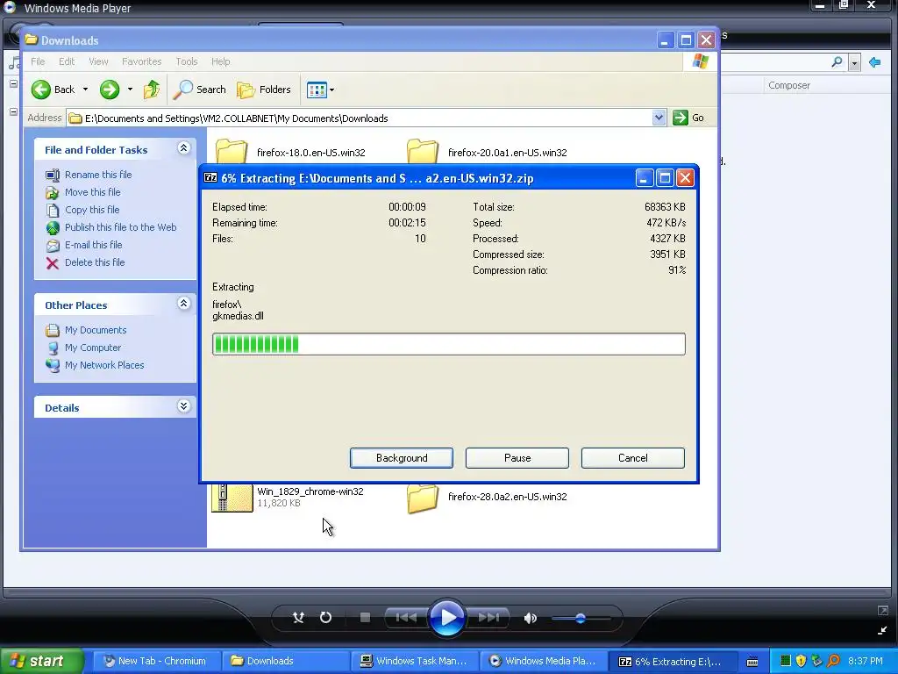Mute the Media Player volume
The width and height of the screenshot is (898, 674).
tap(531, 618)
